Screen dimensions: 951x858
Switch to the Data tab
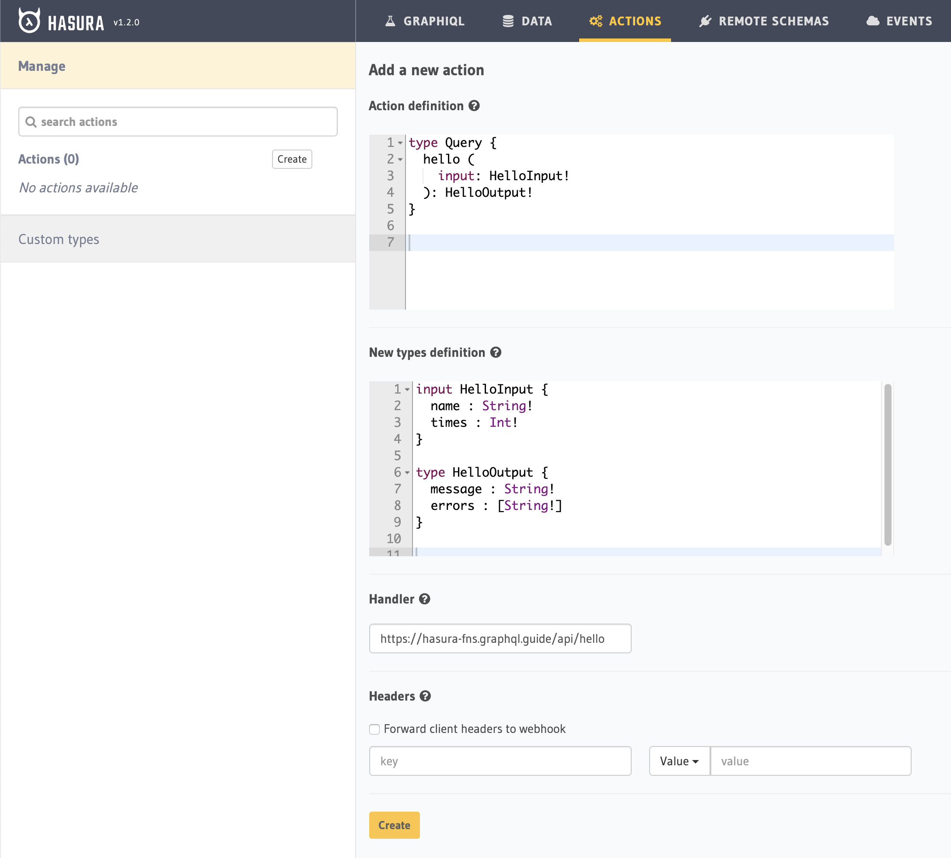tap(527, 21)
